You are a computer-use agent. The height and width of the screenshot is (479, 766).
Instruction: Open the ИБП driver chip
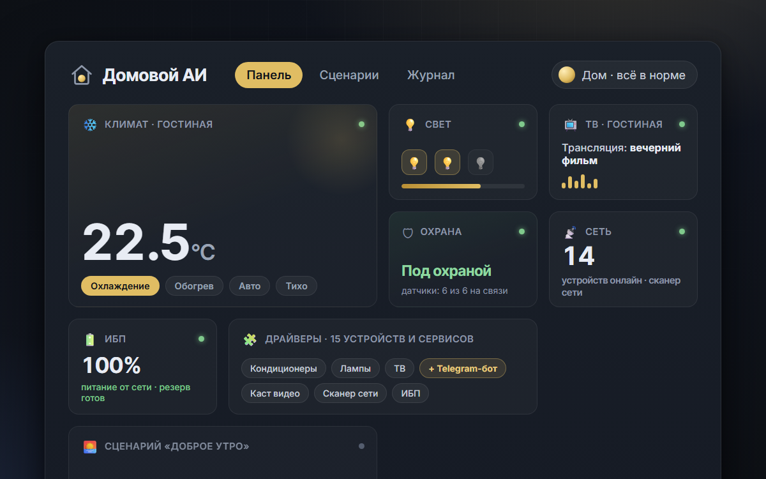[x=410, y=393]
